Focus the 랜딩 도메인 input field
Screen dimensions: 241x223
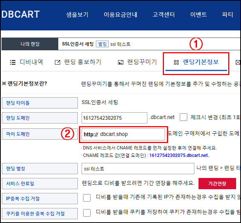tap(114, 118)
